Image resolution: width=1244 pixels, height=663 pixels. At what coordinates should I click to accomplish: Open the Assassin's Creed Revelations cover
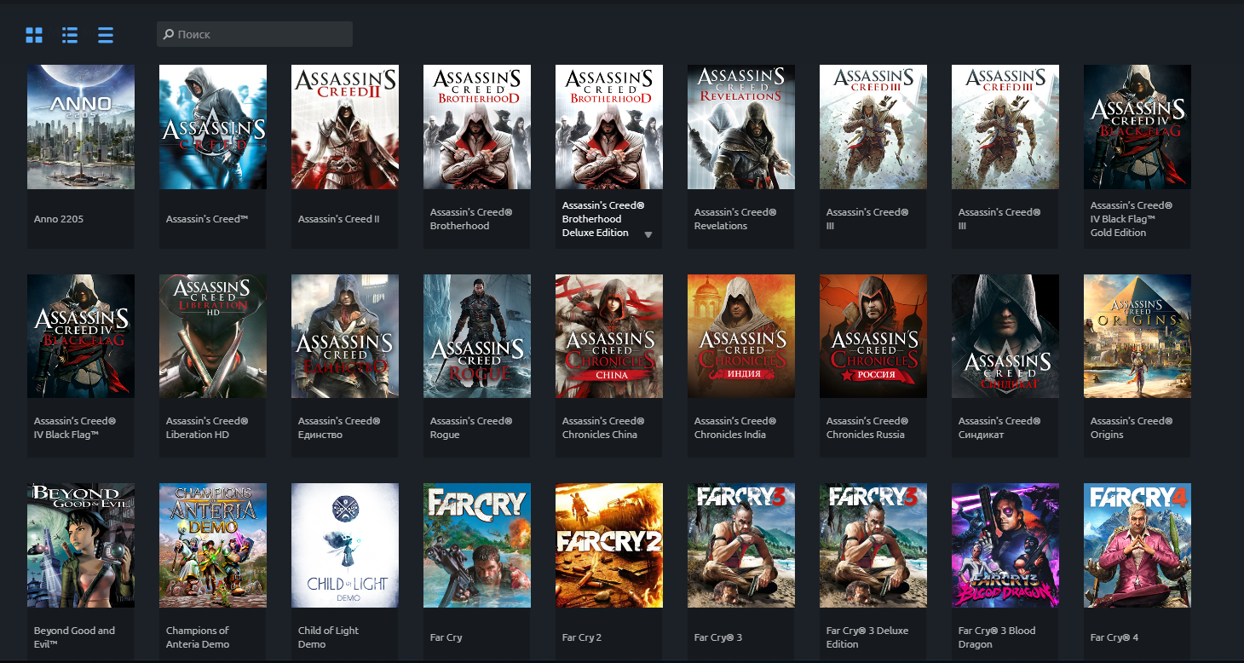741,127
